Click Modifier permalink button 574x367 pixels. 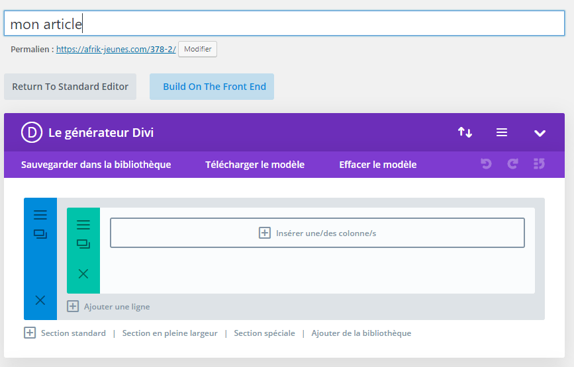point(198,49)
